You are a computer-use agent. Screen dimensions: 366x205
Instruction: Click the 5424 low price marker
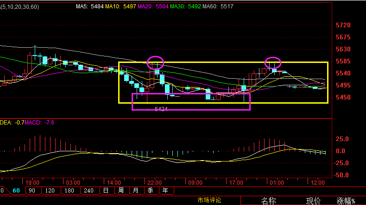pyautogui.click(x=161, y=109)
